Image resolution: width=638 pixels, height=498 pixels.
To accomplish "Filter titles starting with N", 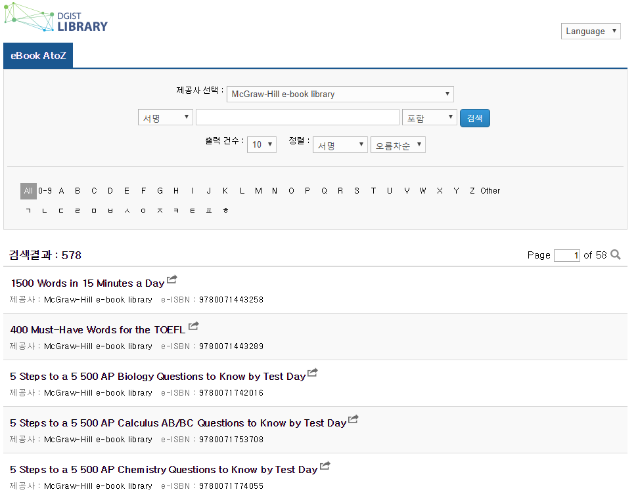I will (x=275, y=191).
